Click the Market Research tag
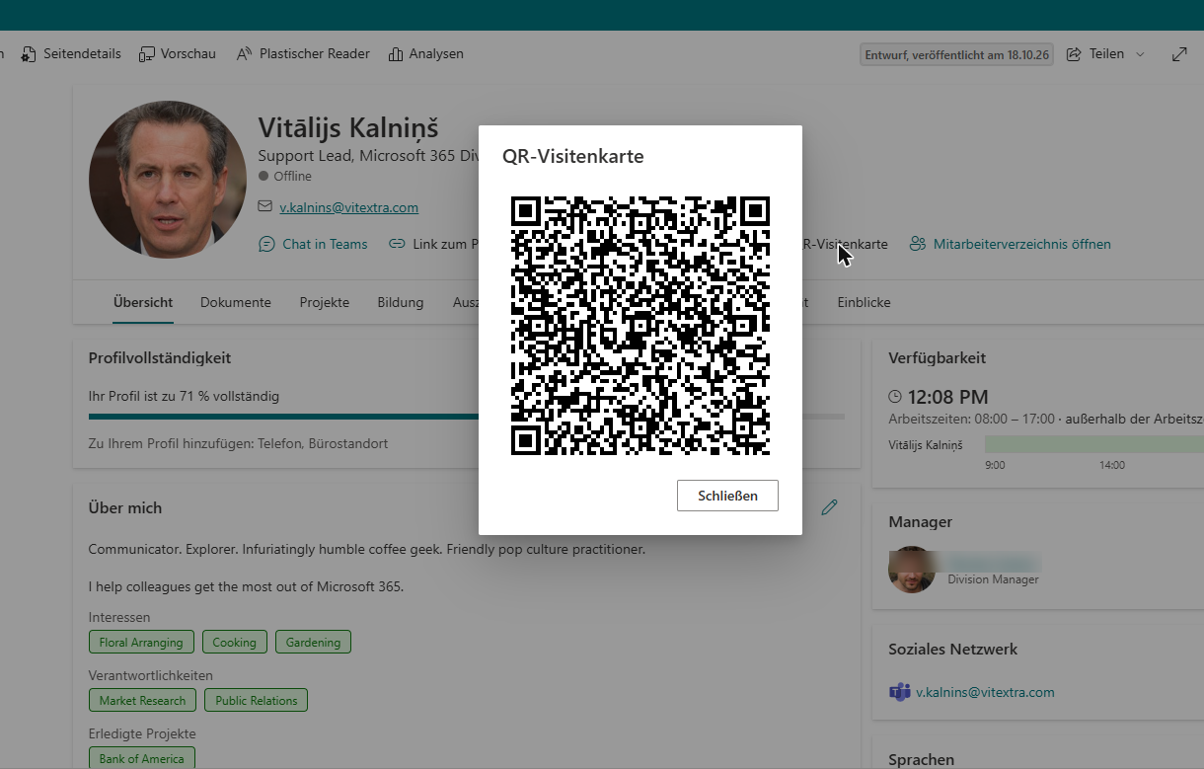Viewport: 1204px width, 769px height. tap(142, 701)
